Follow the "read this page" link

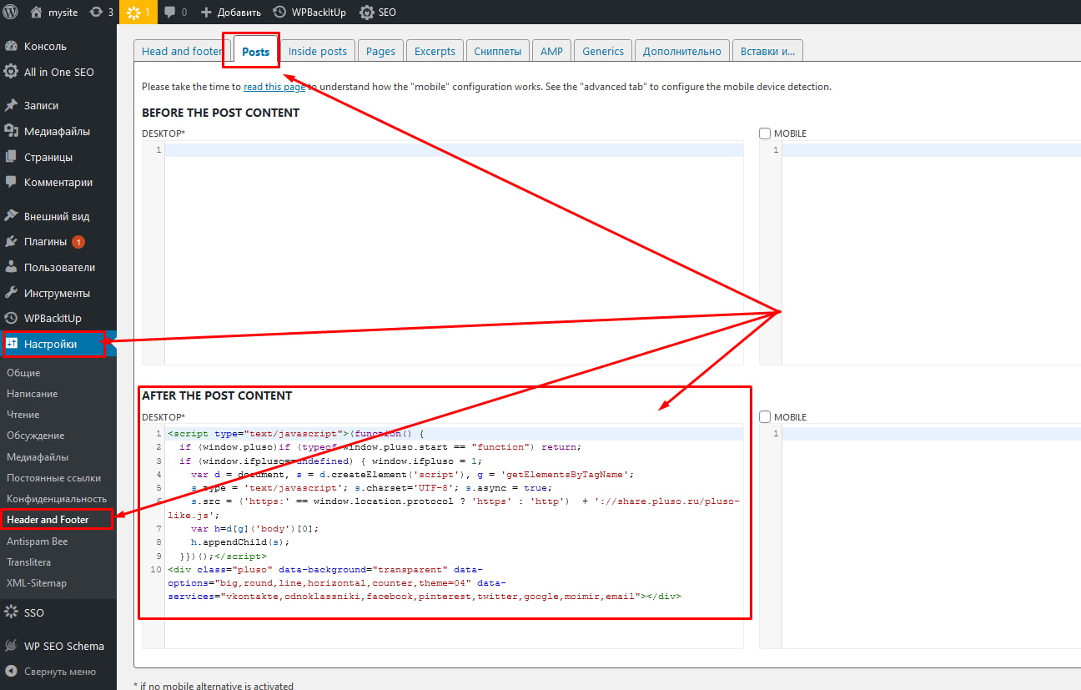(x=274, y=87)
